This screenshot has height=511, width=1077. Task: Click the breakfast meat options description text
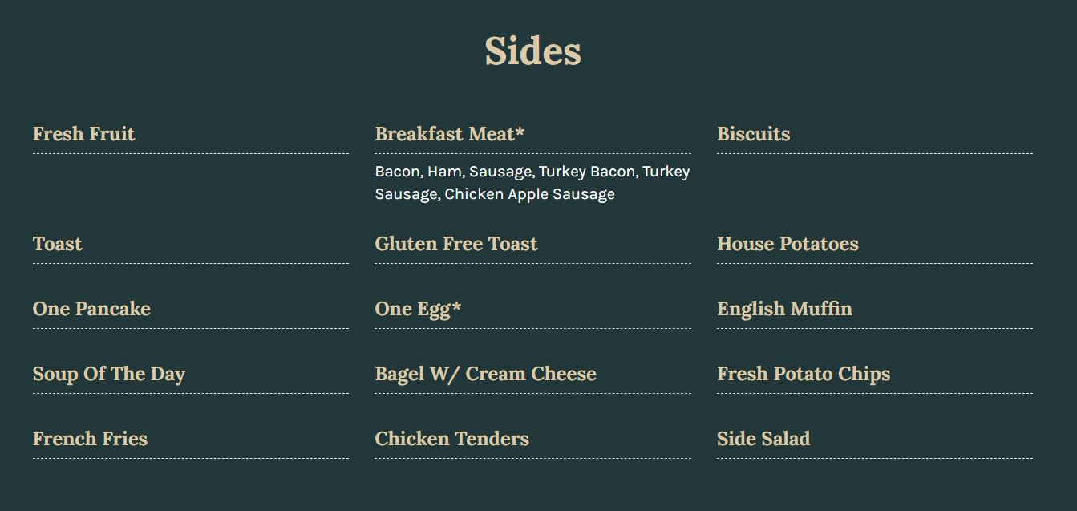coord(532,183)
